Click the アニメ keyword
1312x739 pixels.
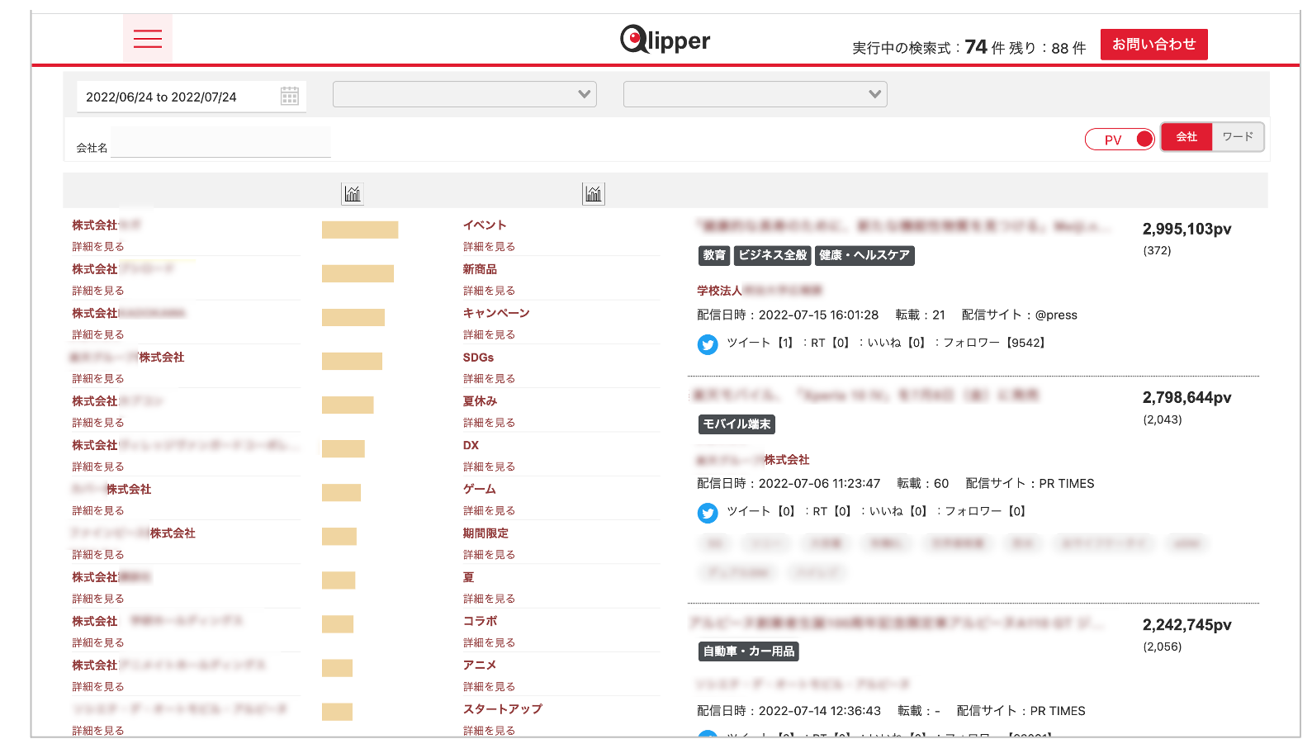coord(480,665)
